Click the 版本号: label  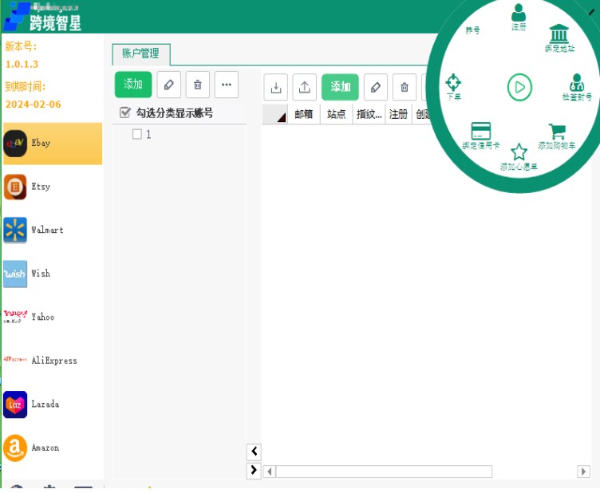point(21,46)
